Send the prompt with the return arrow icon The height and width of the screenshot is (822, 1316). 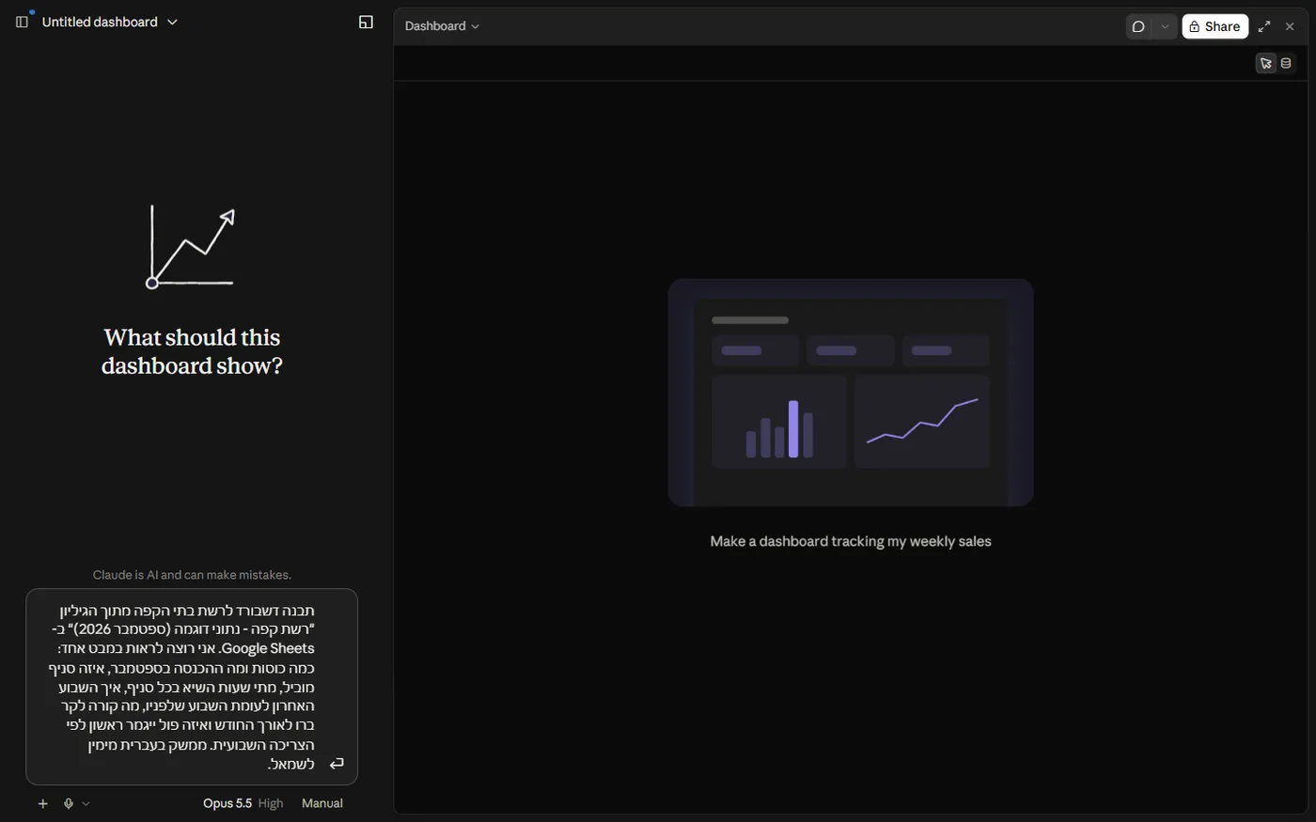pos(337,764)
